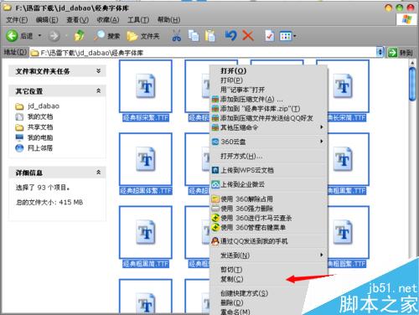Cut selection with scissors icon
The height and width of the screenshot is (315, 419).
(x=176, y=36)
